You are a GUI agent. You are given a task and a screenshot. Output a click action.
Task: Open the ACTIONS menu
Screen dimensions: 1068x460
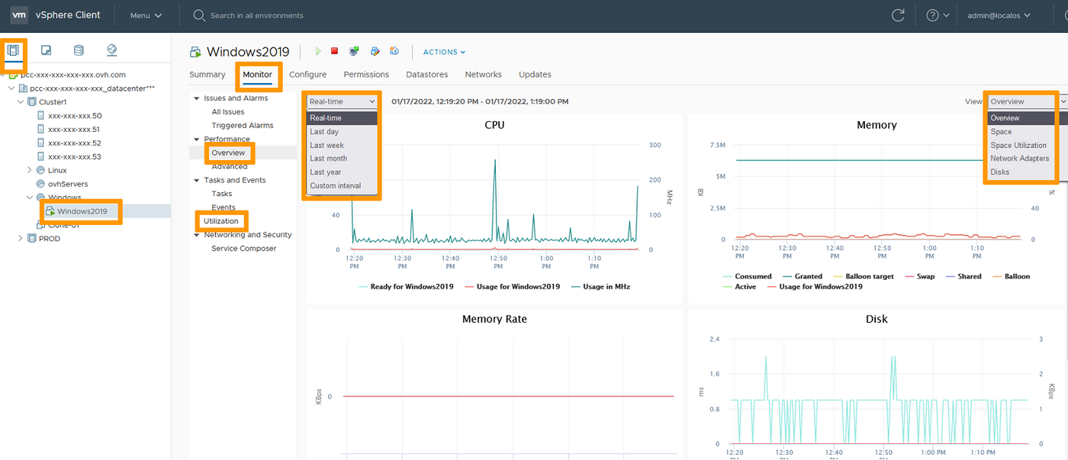tap(442, 51)
